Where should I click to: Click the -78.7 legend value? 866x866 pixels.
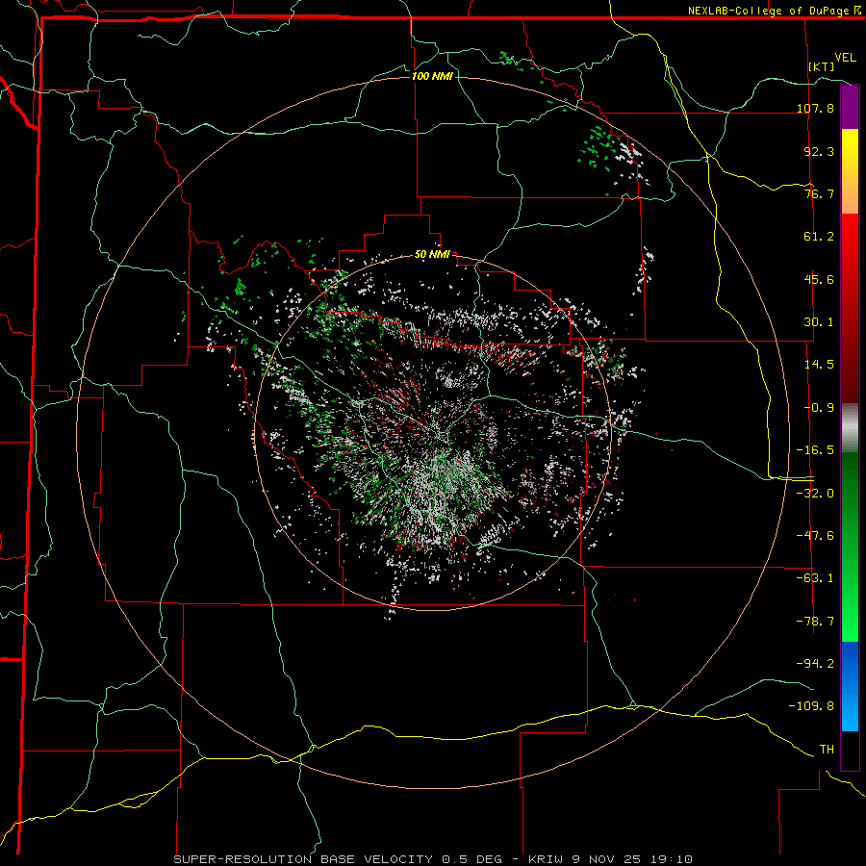[815, 622]
